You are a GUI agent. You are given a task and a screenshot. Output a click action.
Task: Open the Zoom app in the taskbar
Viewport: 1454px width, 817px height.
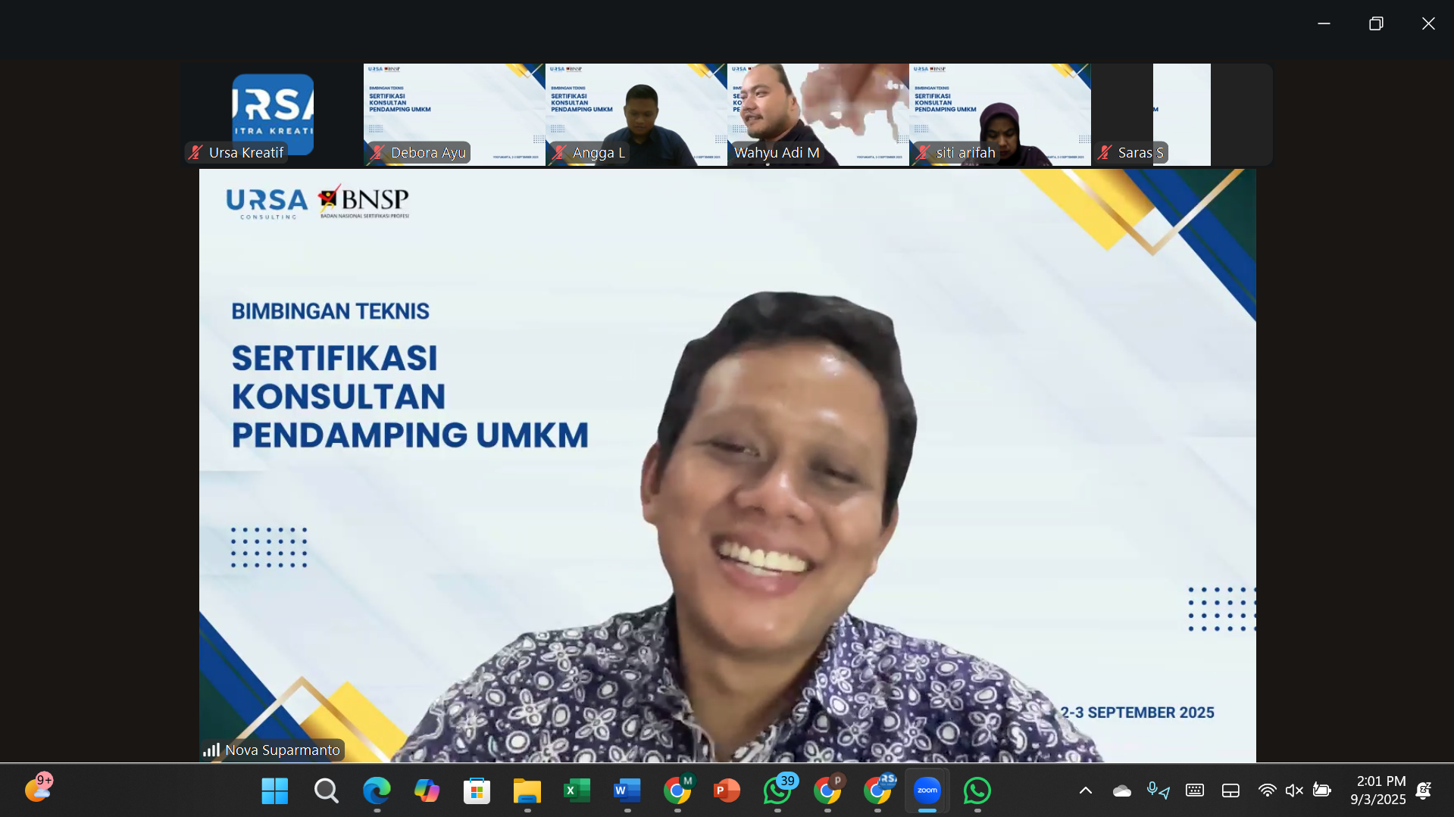click(927, 790)
